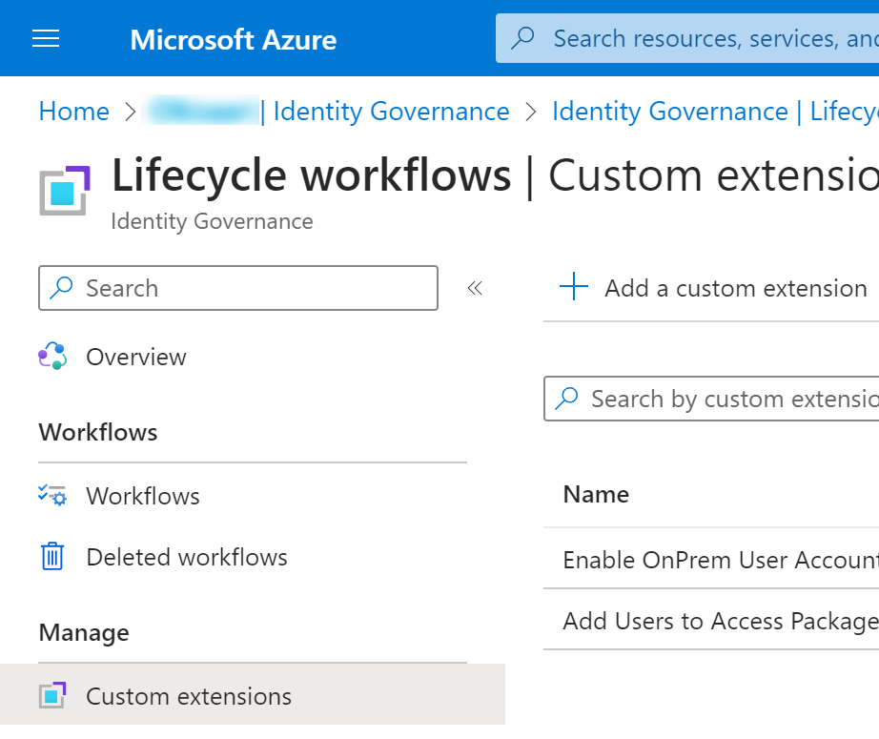Click the Microsoft Azure logo text
The width and height of the screenshot is (879, 739).
pyautogui.click(x=234, y=40)
